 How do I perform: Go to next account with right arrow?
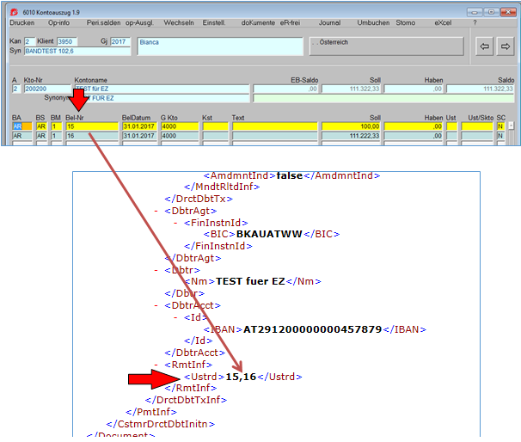506,46
